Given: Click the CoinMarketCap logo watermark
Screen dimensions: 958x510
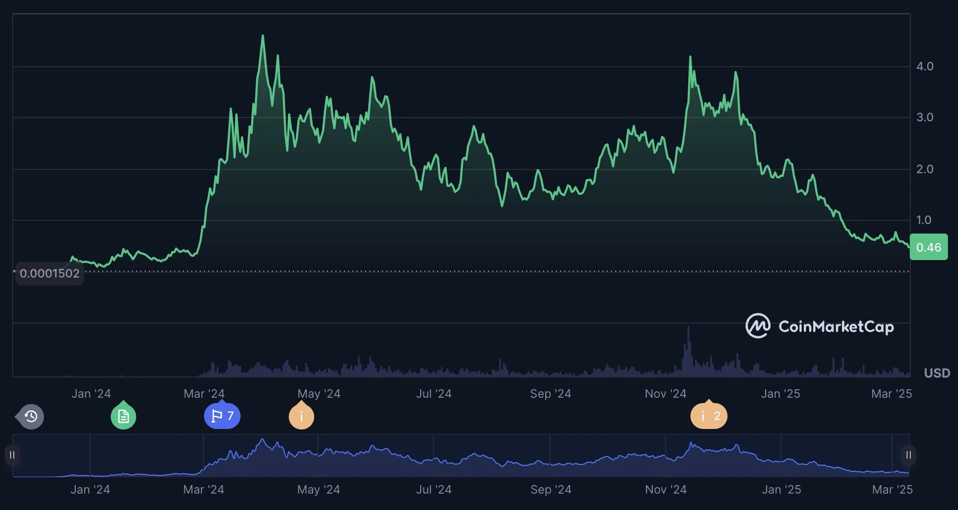Looking at the screenshot, I should click(819, 326).
